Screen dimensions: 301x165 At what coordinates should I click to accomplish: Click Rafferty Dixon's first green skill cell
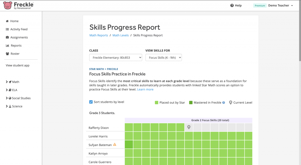129,127
